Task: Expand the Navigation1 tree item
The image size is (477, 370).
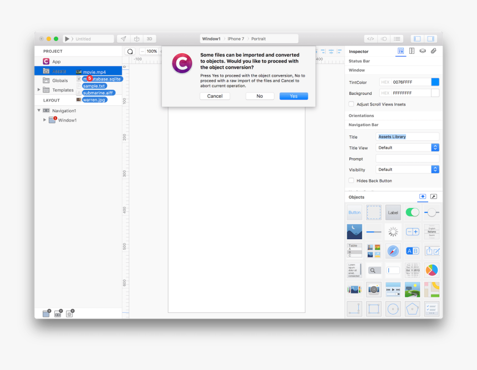Action: [39, 110]
